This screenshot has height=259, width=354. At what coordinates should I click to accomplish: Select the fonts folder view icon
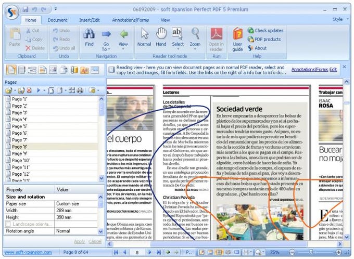coord(84,70)
